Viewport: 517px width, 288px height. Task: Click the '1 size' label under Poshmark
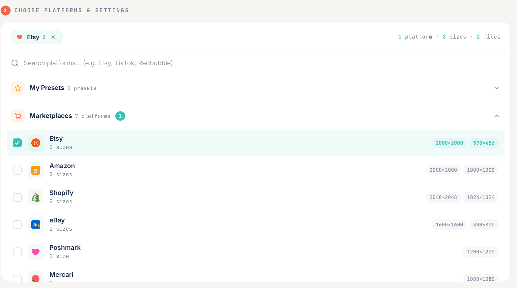point(59,256)
